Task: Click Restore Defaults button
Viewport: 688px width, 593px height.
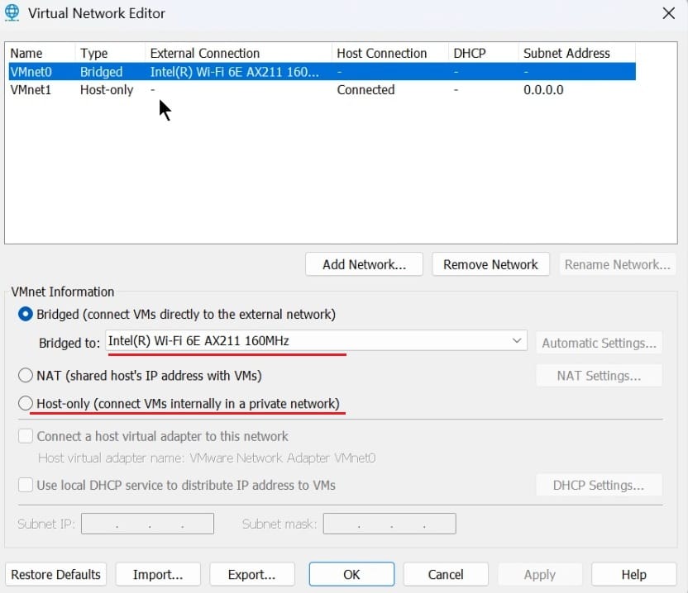Action: click(55, 574)
